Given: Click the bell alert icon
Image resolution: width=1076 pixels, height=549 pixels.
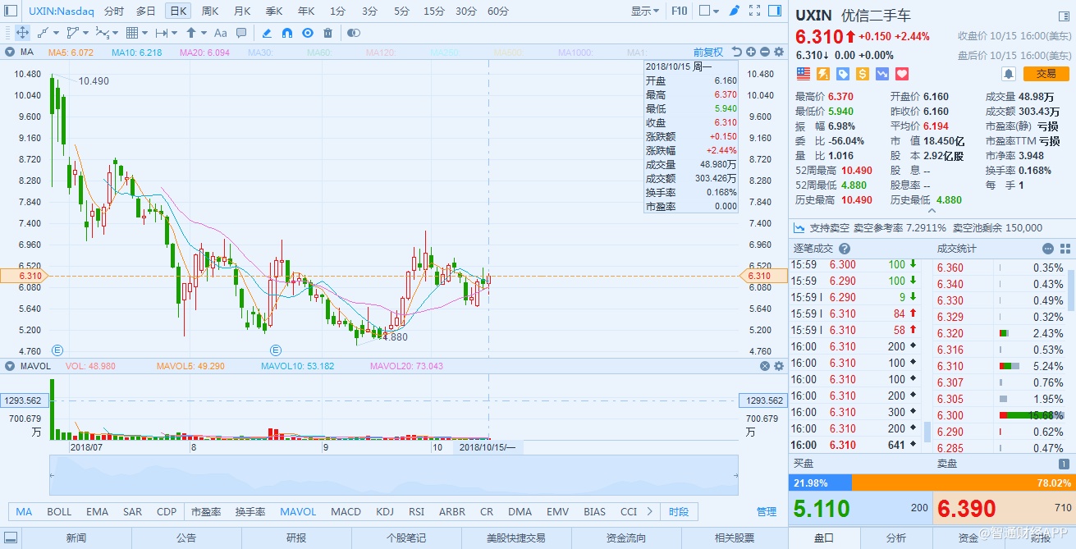Looking at the screenshot, I should (1009, 73).
